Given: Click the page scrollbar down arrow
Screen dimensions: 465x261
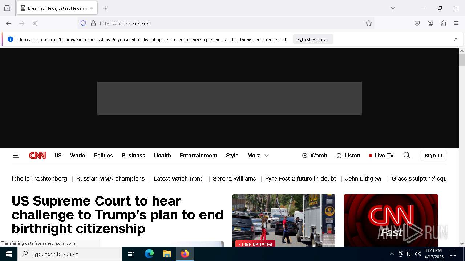Looking at the screenshot, I should coord(462,244).
